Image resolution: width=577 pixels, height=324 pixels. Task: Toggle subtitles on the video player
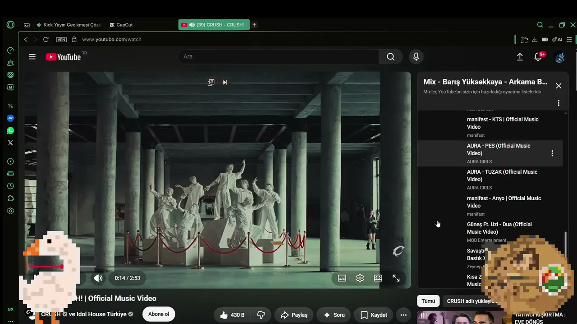click(342, 278)
